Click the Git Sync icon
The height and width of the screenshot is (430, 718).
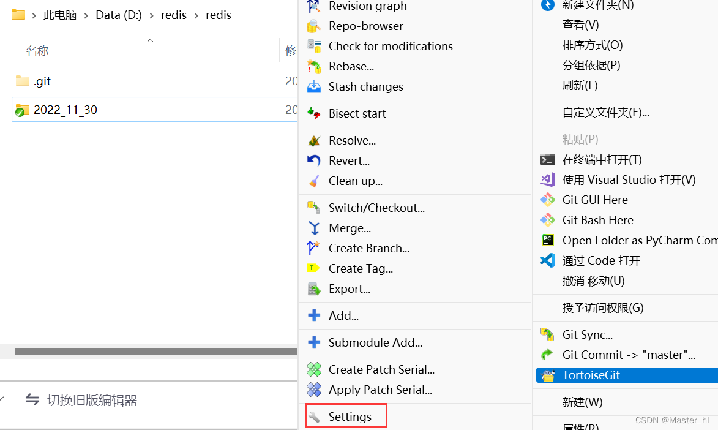click(x=548, y=334)
